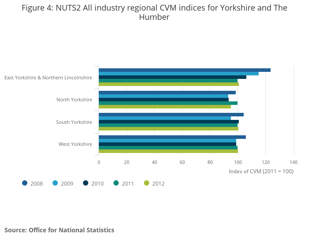309x242 pixels.
Task: Select the 2012 bar for West Yorkshire
Action: click(x=168, y=151)
